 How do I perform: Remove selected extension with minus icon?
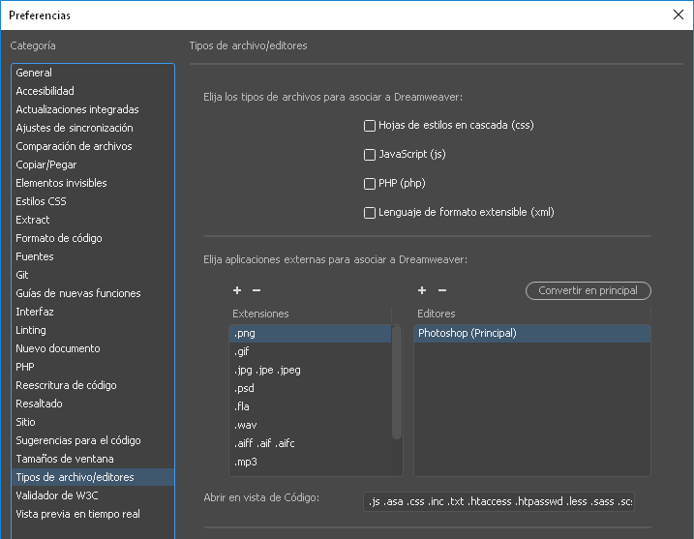point(256,290)
